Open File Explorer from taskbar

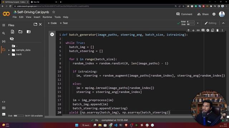click(x=100, y=125)
